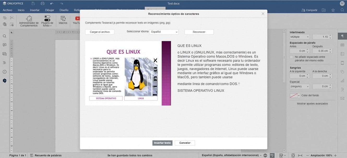Open the Seleccionar idioma Español dropdown

(x=164, y=32)
